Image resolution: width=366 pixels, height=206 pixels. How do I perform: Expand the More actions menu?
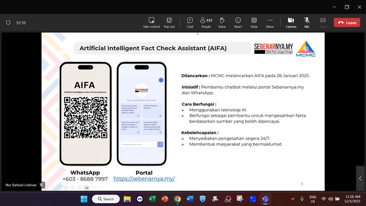[270, 23]
